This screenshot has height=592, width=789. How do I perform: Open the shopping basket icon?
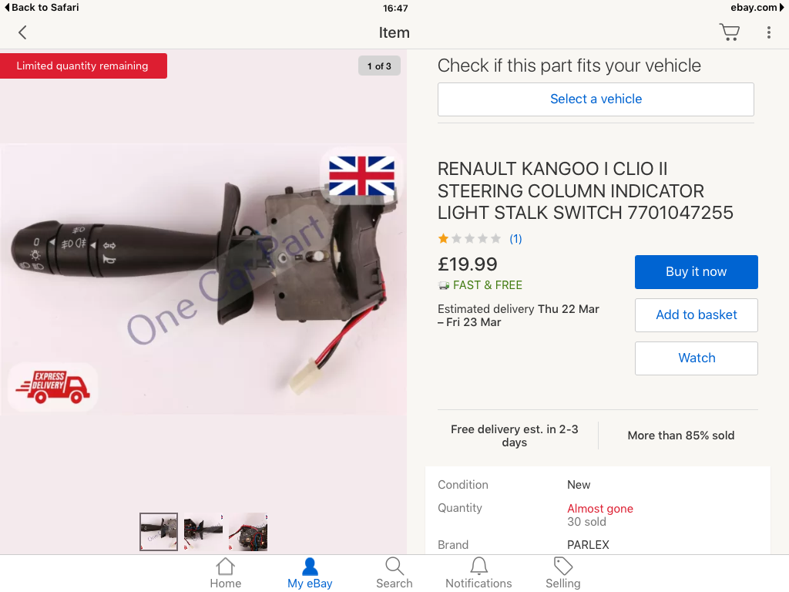coord(729,32)
